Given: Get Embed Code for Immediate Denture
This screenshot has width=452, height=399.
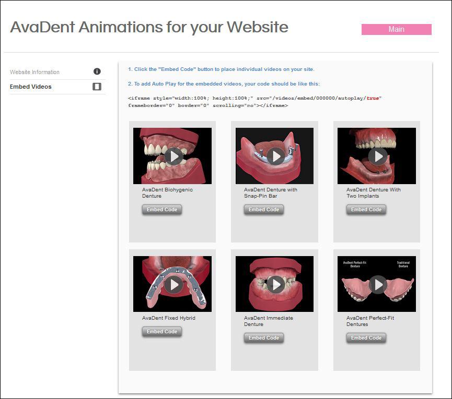Looking at the screenshot, I should pos(264,338).
